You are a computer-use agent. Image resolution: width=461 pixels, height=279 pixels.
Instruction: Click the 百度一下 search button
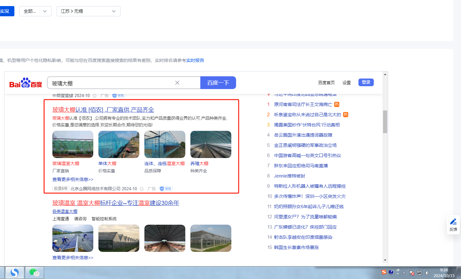(218, 83)
